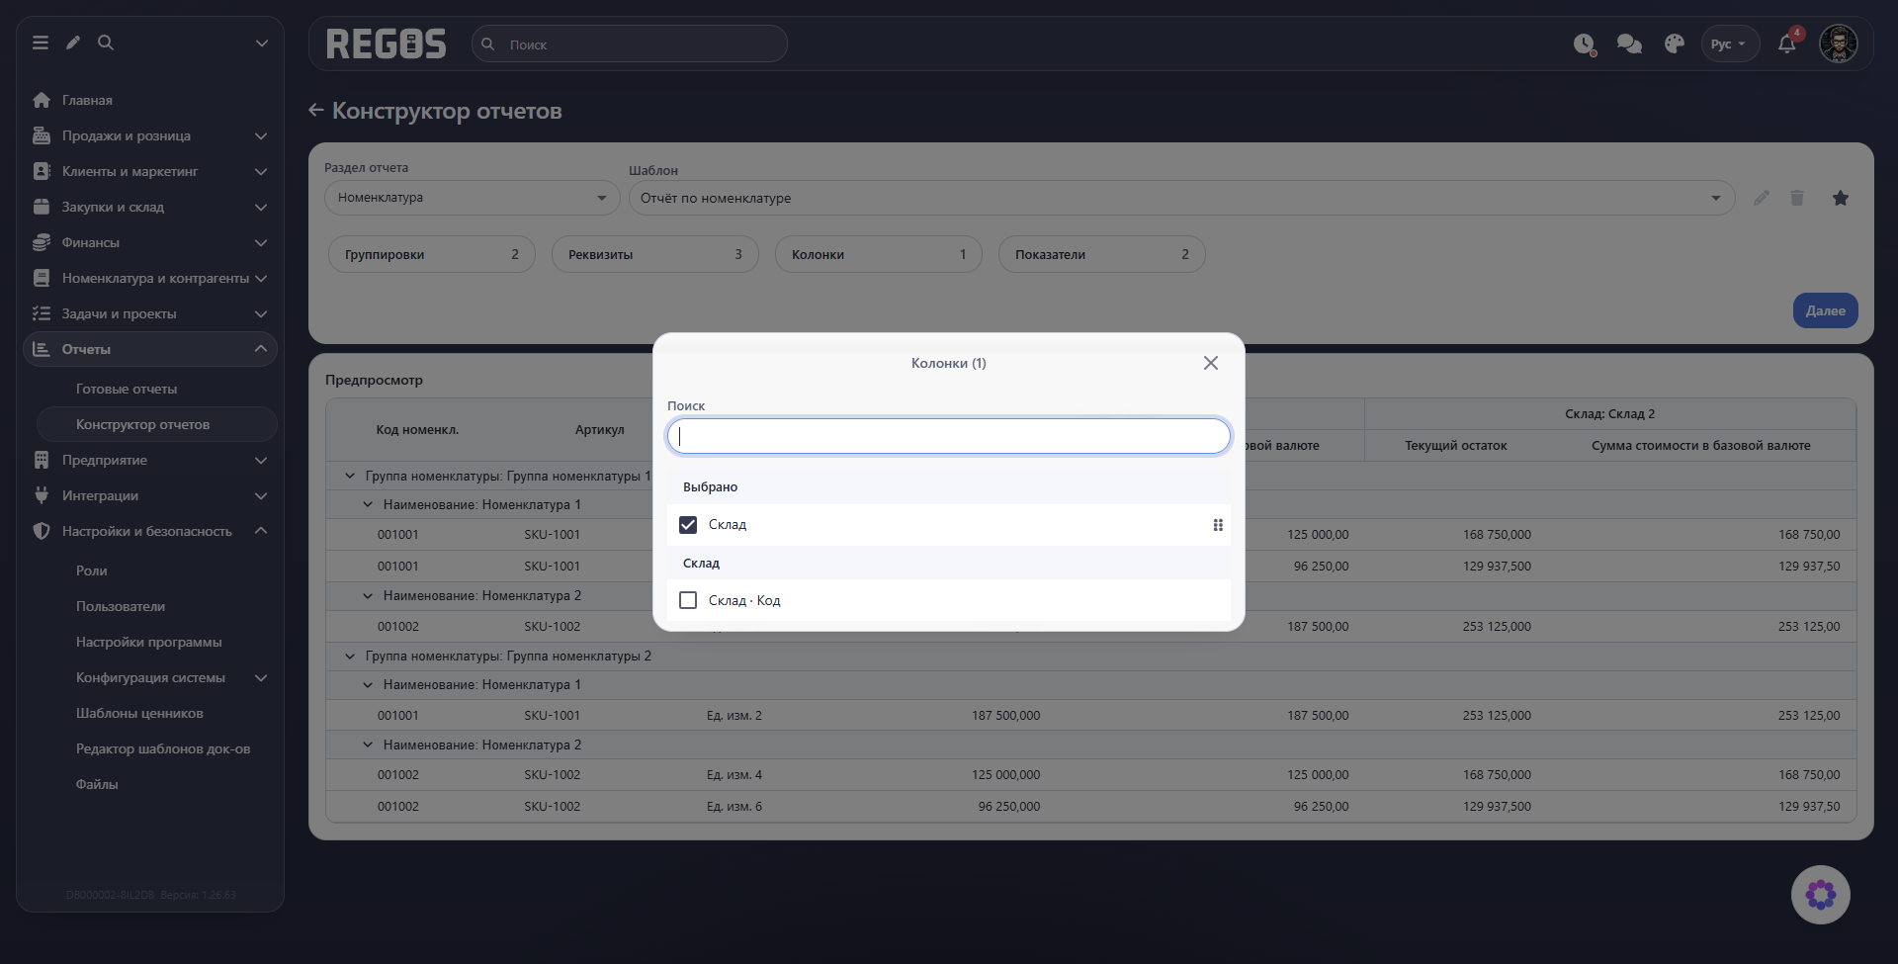Click the clock history icon
Image resolution: width=1898 pixels, height=964 pixels.
1585,44
